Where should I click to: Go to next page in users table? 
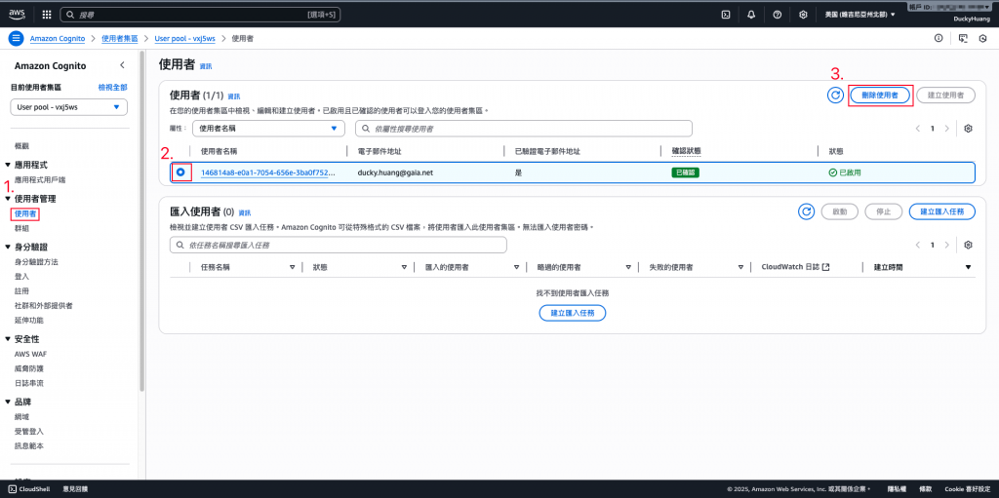946,128
